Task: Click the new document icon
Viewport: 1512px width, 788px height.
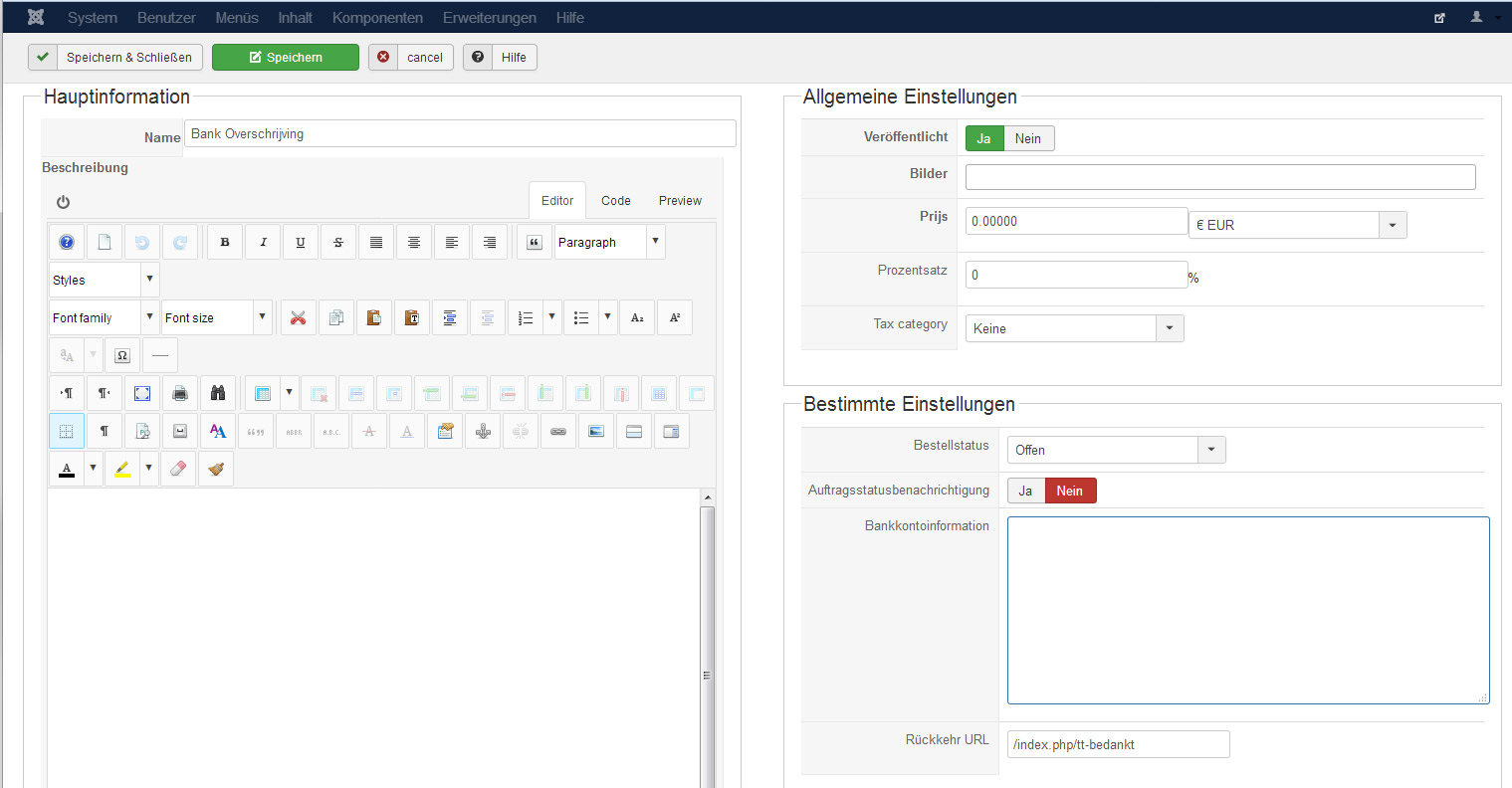Action: (x=105, y=242)
